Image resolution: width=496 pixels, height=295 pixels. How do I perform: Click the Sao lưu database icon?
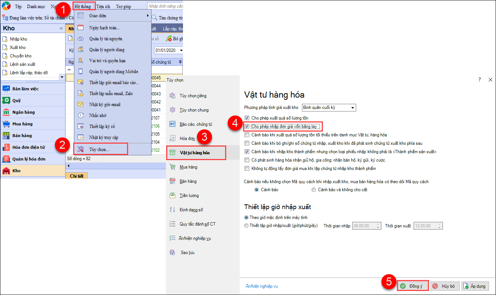(x=172, y=253)
